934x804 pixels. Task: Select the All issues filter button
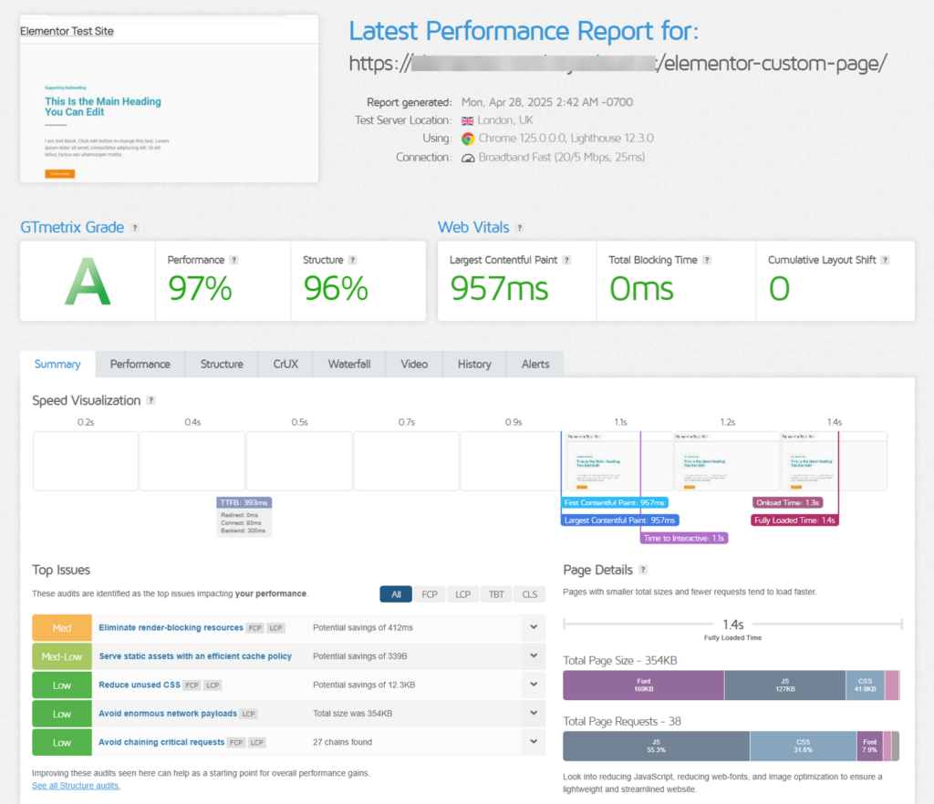pos(395,593)
